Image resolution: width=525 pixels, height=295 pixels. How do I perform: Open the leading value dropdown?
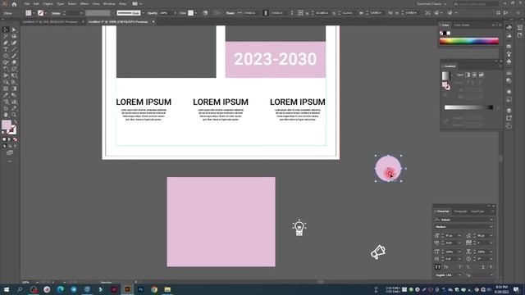(x=491, y=236)
